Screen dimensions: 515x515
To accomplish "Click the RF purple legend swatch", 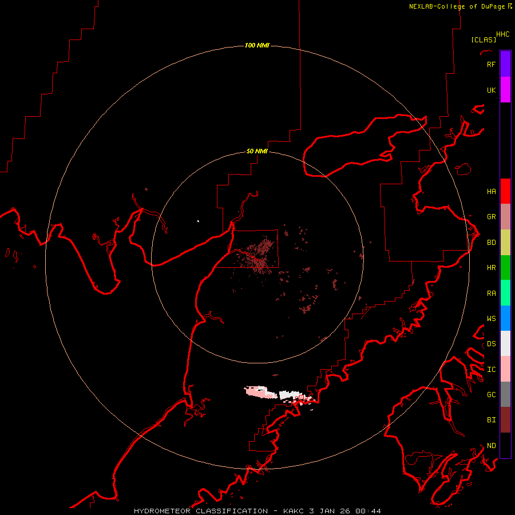I will (505, 64).
